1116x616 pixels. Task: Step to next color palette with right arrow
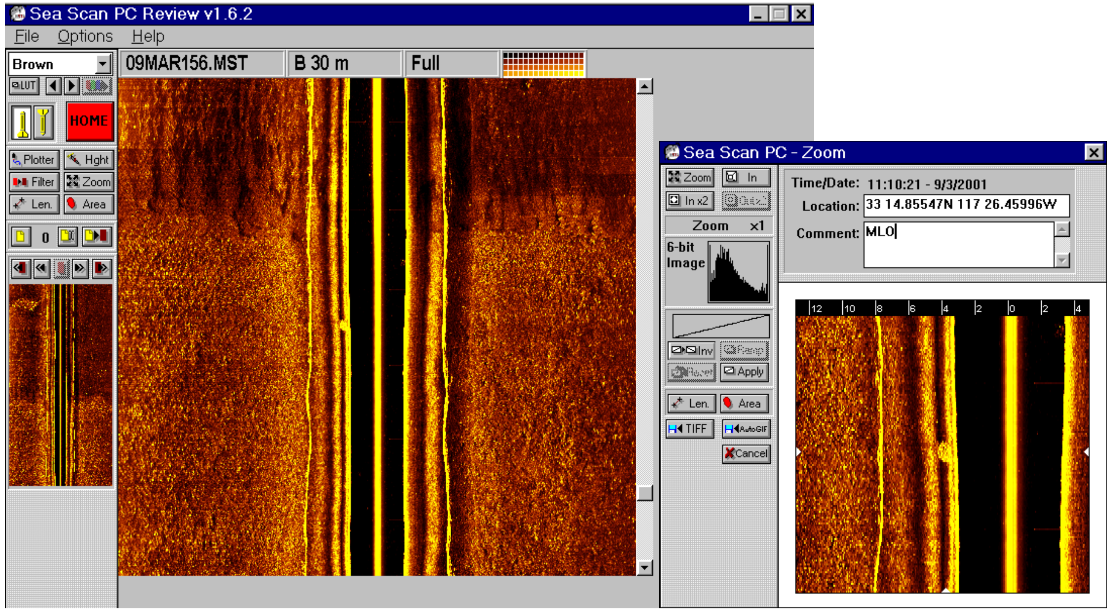[x=72, y=86]
